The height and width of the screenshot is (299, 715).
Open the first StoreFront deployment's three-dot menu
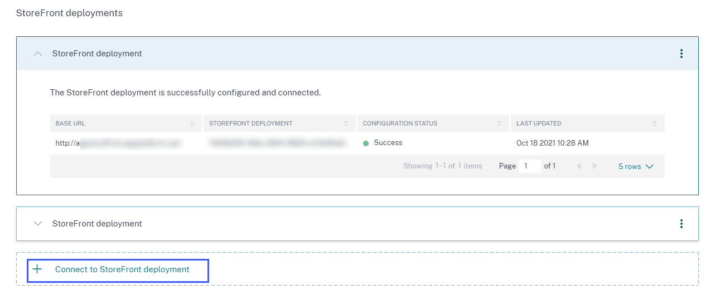[681, 54]
